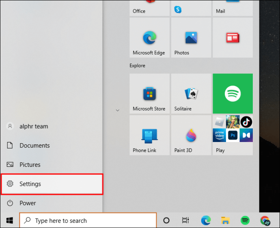Open Prime Video in the Play folder
This screenshot has width=280, height=228.
219,135
